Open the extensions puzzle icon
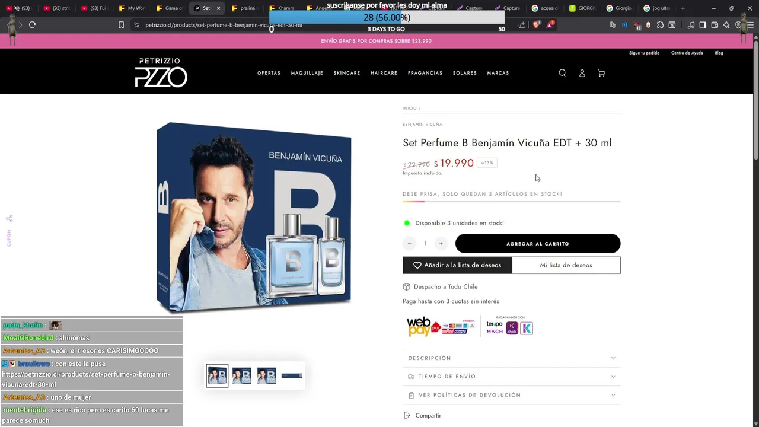759x427 pixels. click(660, 25)
